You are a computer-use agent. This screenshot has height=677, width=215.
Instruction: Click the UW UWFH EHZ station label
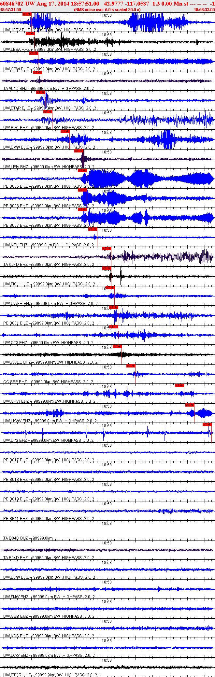tap(17, 304)
